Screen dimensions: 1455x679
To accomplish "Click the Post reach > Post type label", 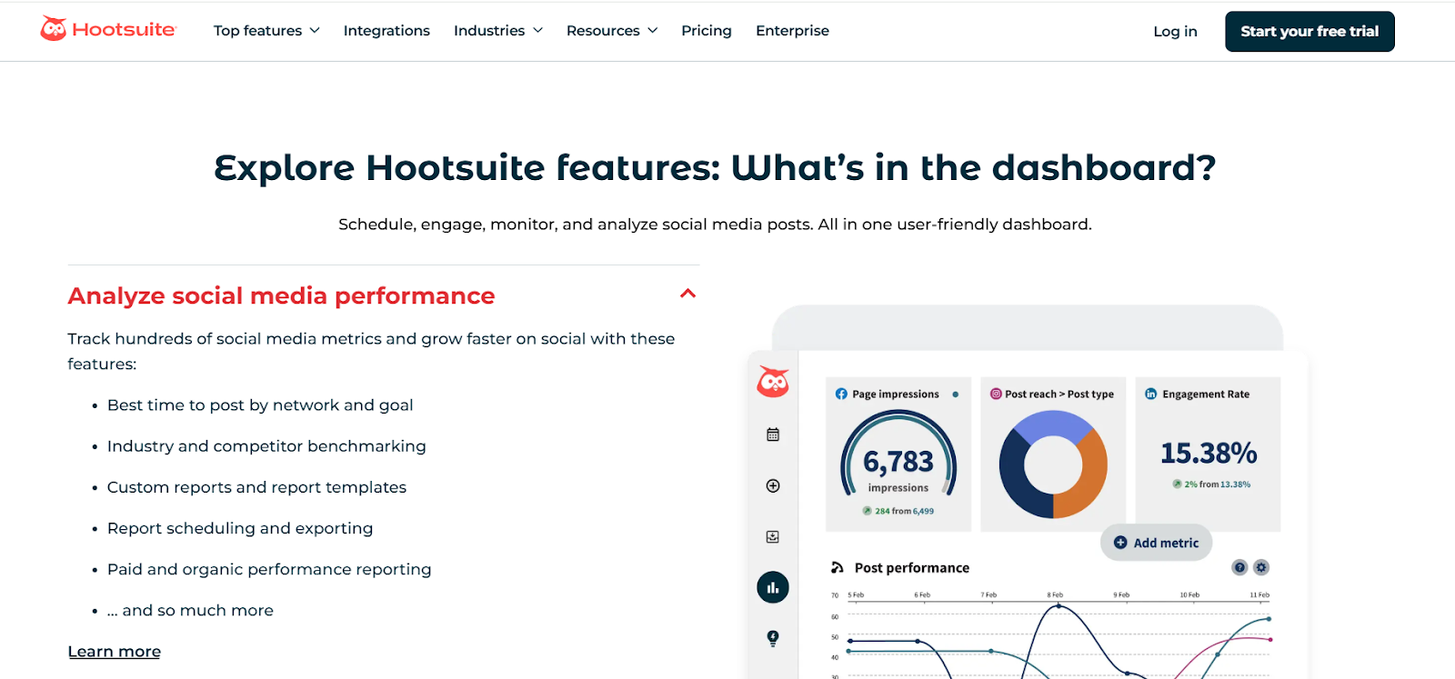I will tap(1059, 394).
